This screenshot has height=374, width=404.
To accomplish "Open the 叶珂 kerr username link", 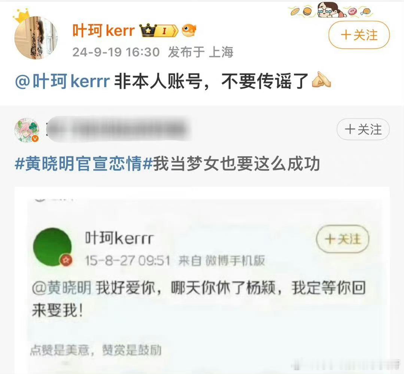I will pyautogui.click(x=104, y=31).
